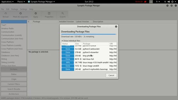Open the Edit menu
Image resolution: width=178 pixels, height=100 pixels.
point(8,9)
